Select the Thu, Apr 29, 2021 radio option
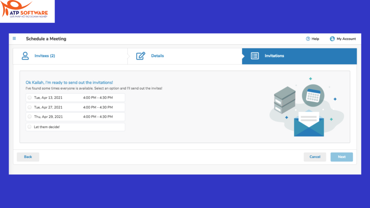The height and width of the screenshot is (208, 370). pyautogui.click(x=30, y=117)
